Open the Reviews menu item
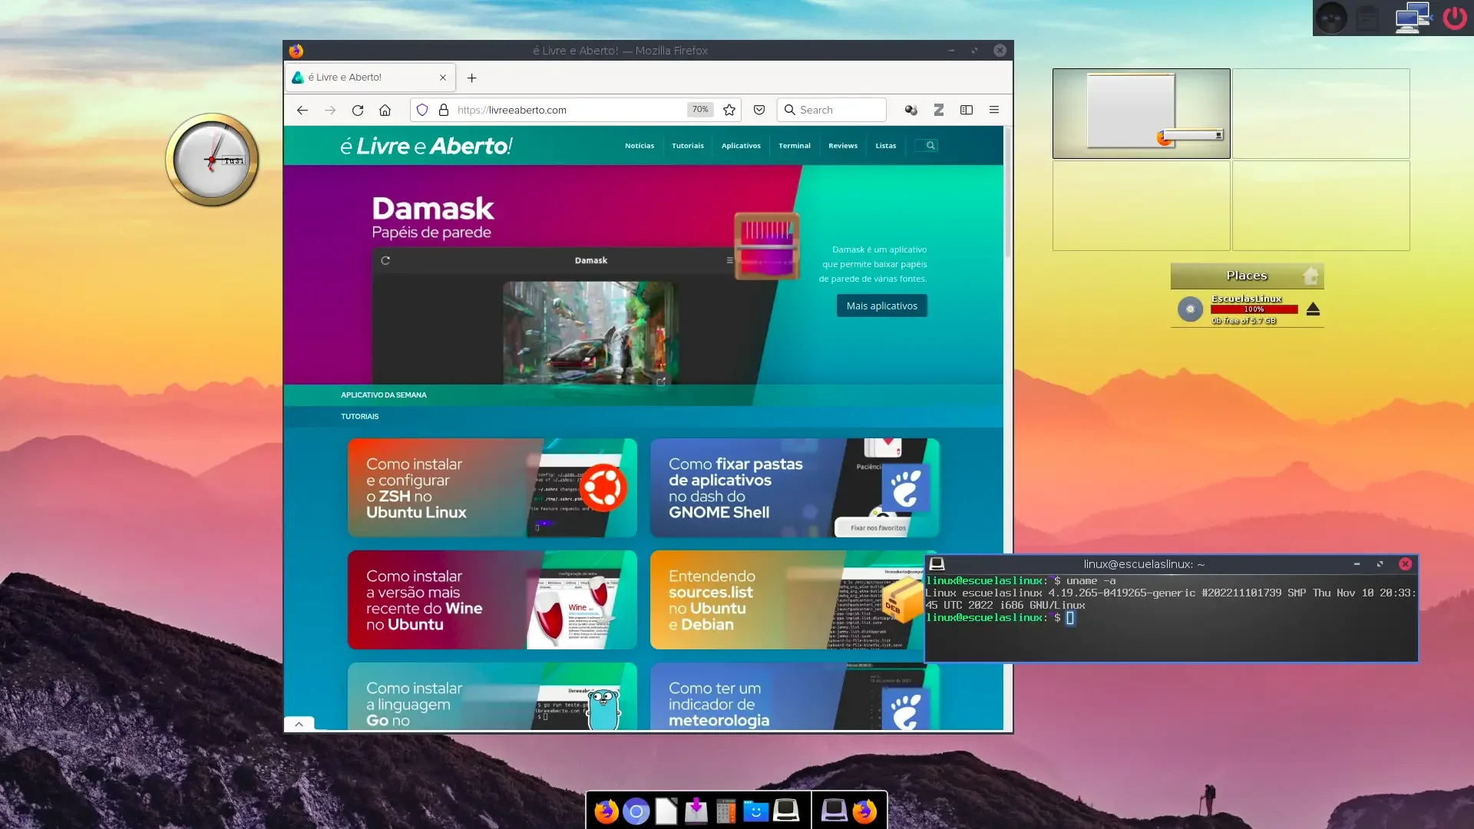Image resolution: width=1474 pixels, height=829 pixels. coord(843,146)
